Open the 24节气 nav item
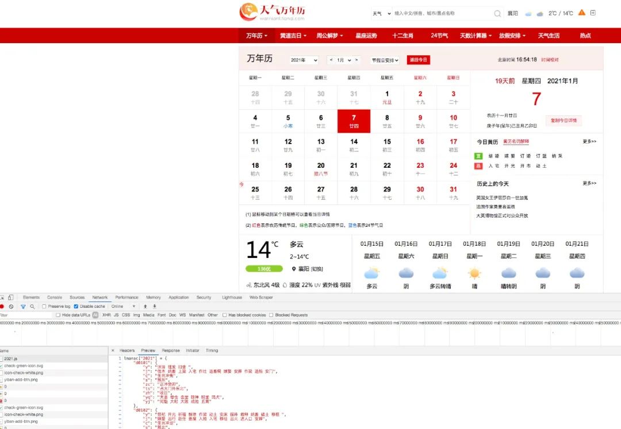 tap(439, 36)
